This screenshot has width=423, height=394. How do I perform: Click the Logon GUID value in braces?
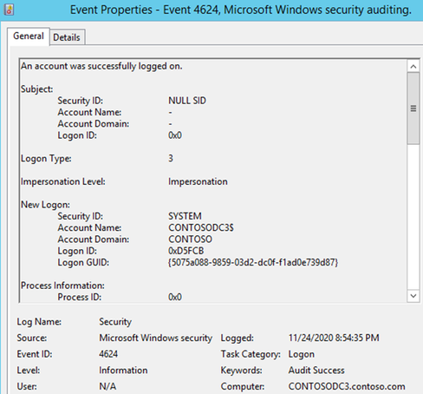pyautogui.click(x=253, y=262)
